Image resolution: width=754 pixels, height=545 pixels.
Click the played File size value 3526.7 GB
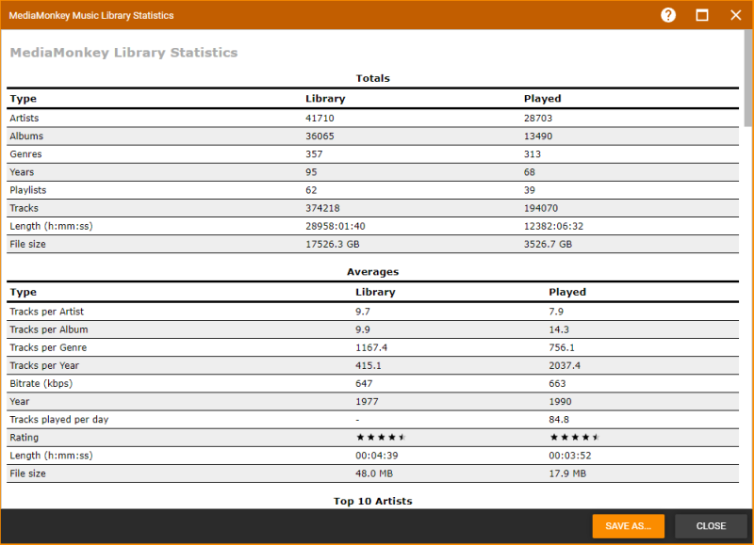548,245
